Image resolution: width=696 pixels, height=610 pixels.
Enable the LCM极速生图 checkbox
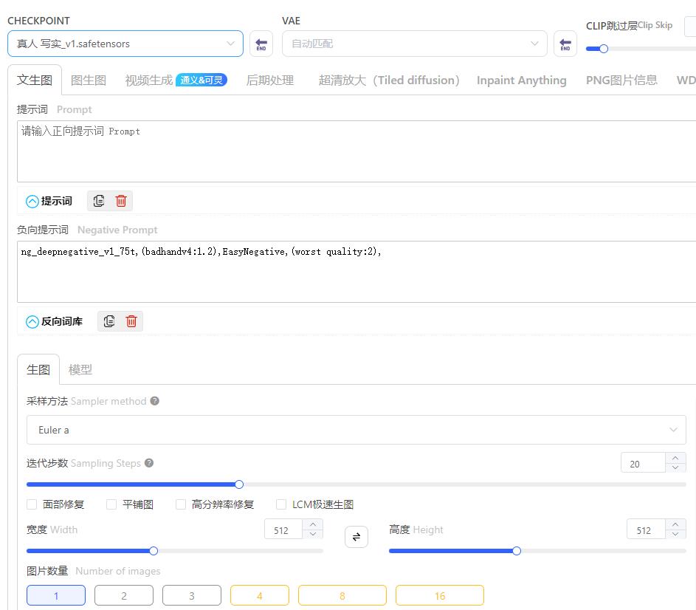pos(281,504)
